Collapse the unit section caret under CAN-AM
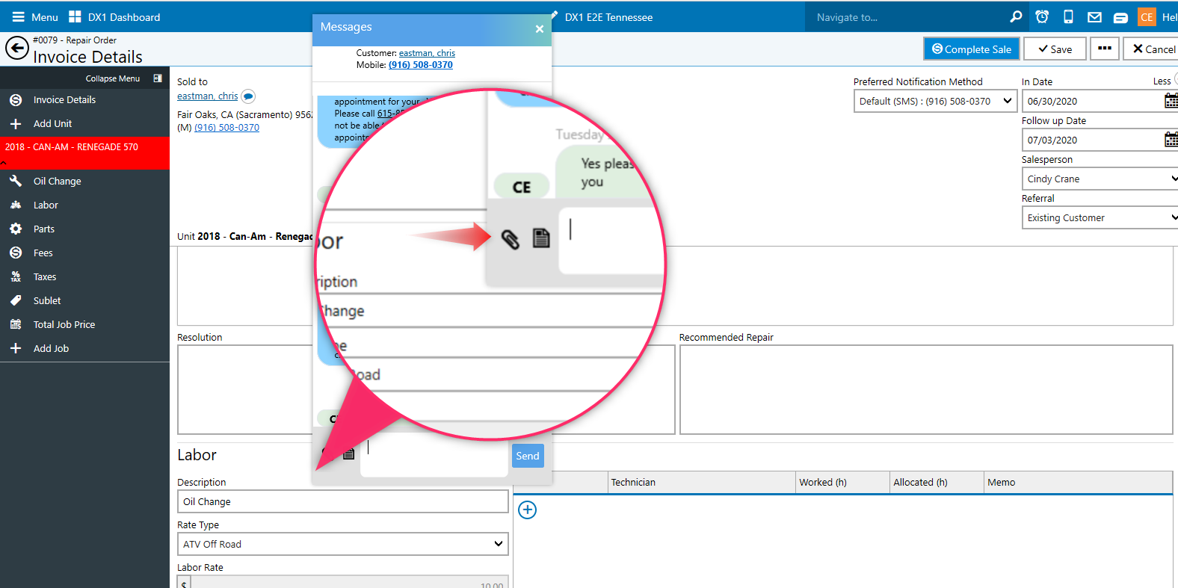The image size is (1178, 588). [x=4, y=163]
